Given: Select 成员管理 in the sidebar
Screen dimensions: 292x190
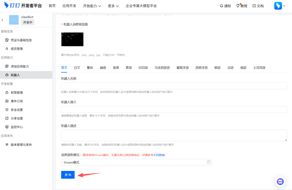Looking at the screenshot, I should pos(22,49).
